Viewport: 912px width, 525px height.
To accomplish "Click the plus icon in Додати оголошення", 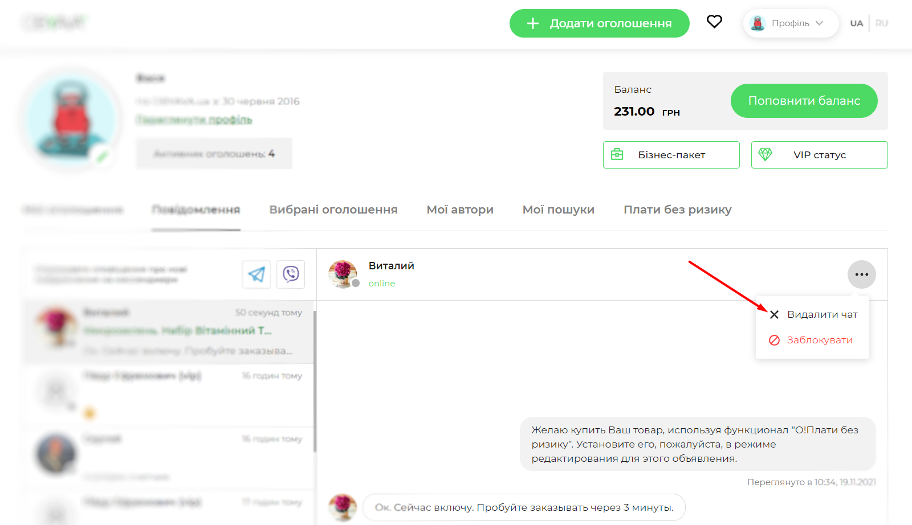I will point(532,23).
